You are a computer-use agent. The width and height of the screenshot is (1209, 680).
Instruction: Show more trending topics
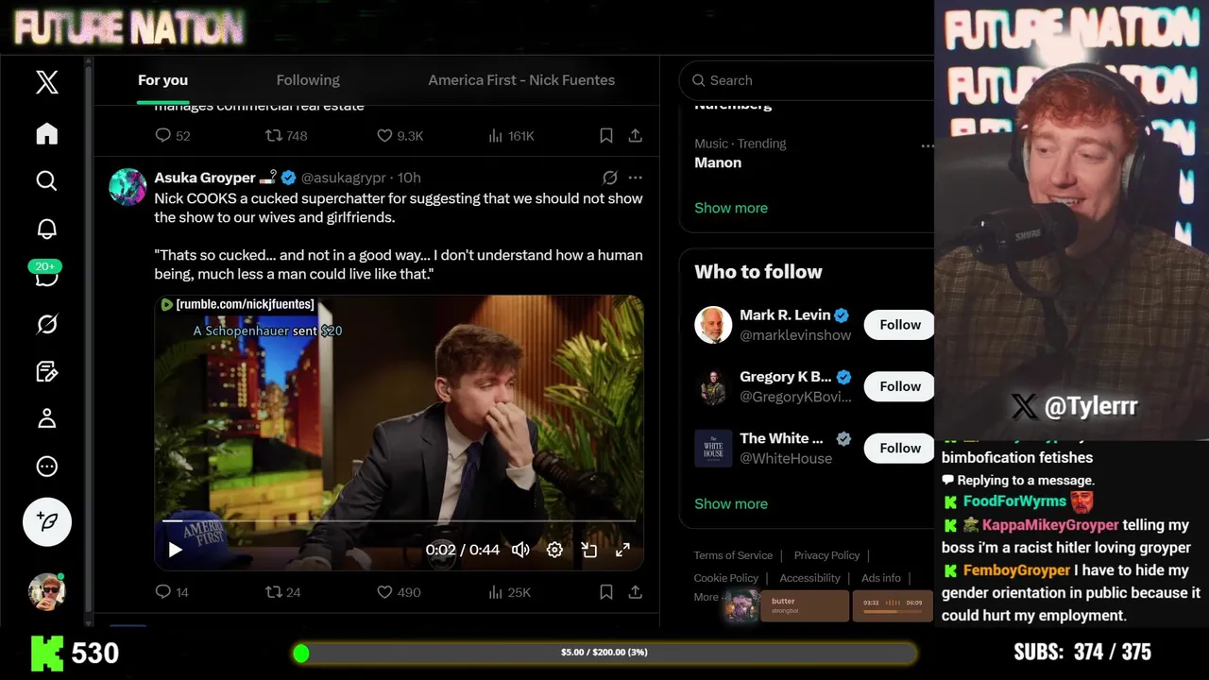pos(731,208)
